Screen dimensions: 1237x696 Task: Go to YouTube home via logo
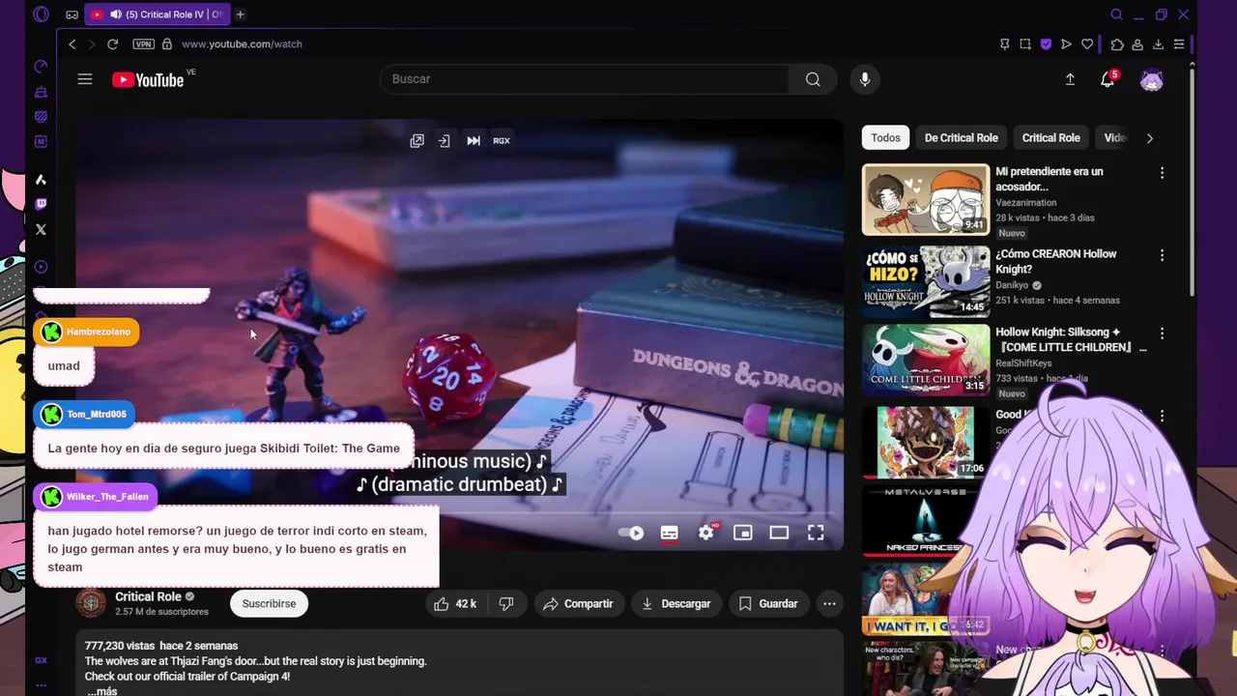click(148, 80)
